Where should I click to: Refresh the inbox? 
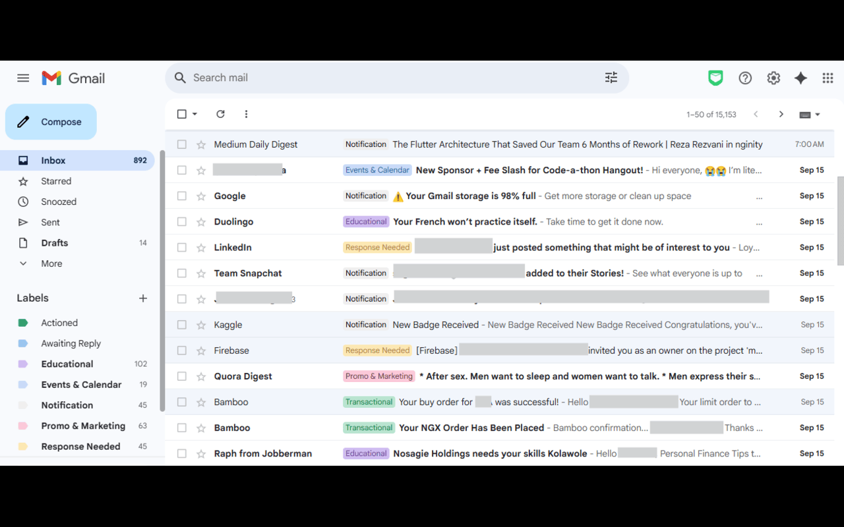click(x=220, y=114)
